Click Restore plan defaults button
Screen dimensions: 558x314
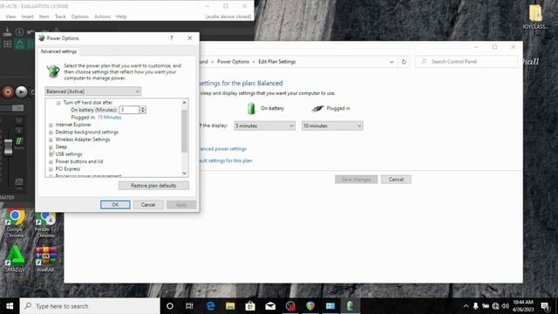point(153,186)
